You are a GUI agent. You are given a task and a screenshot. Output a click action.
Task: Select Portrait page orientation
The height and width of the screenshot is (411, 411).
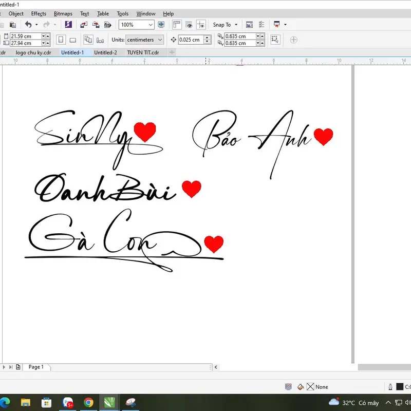(61, 40)
